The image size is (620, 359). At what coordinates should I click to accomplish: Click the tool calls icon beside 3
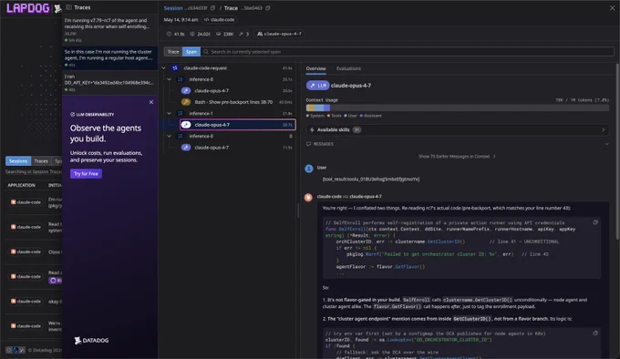tap(241, 34)
